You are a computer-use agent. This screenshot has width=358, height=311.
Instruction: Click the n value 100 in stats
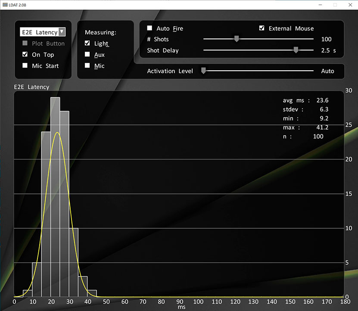point(318,136)
